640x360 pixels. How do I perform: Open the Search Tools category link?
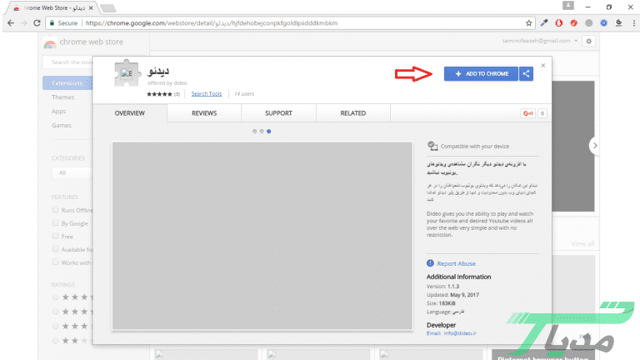tap(207, 94)
